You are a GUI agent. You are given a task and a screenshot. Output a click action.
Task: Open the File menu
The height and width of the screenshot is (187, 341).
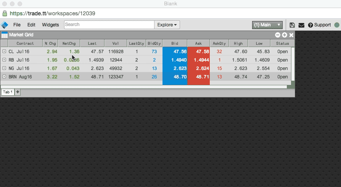[17, 25]
